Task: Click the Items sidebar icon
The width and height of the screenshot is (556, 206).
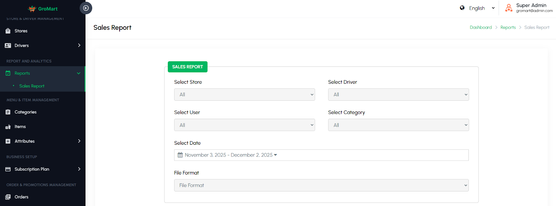Action: [x=8, y=127]
